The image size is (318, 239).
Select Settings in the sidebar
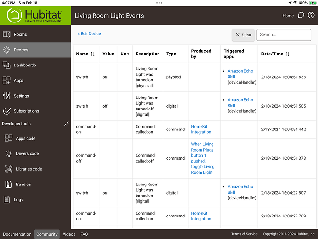(35, 96)
